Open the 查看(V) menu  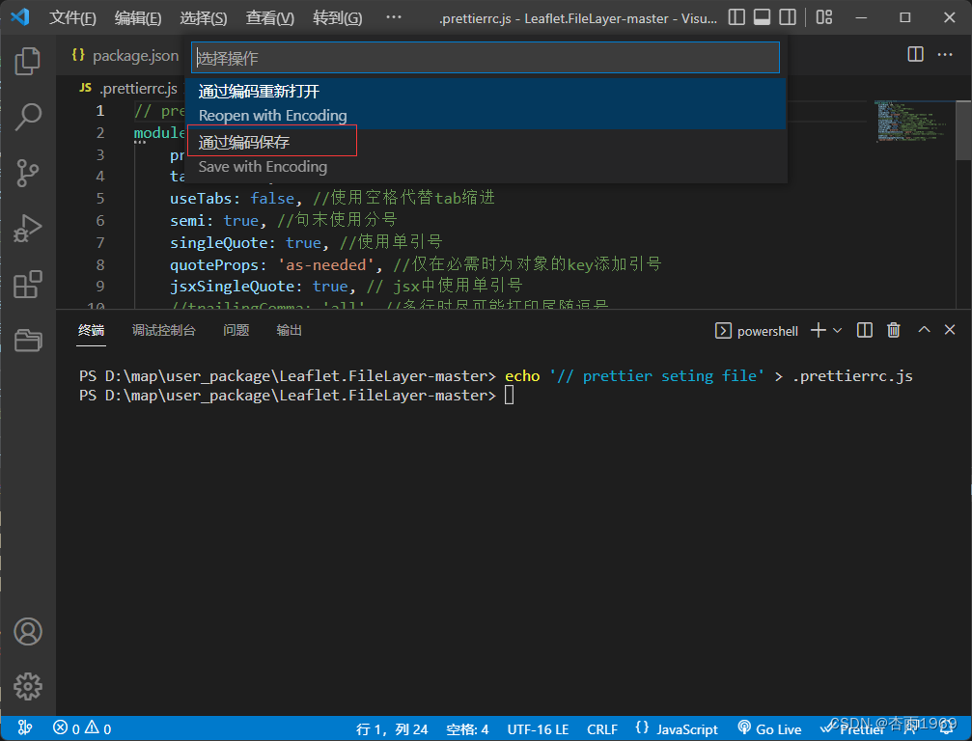(269, 18)
